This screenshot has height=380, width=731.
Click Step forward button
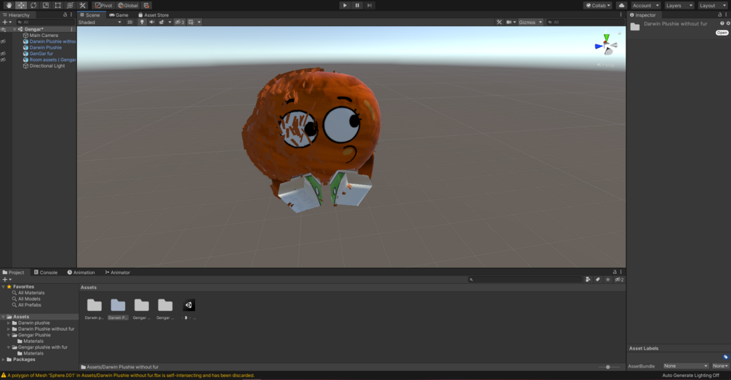pyautogui.click(x=370, y=5)
